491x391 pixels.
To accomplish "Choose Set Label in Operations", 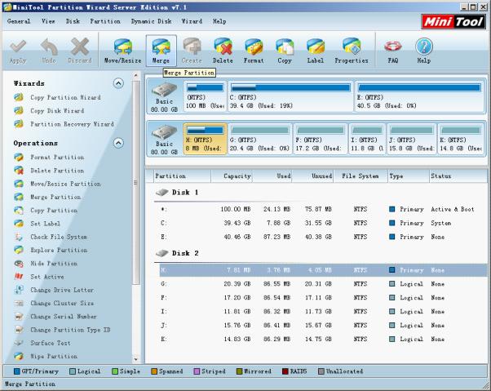I will 38,224.
